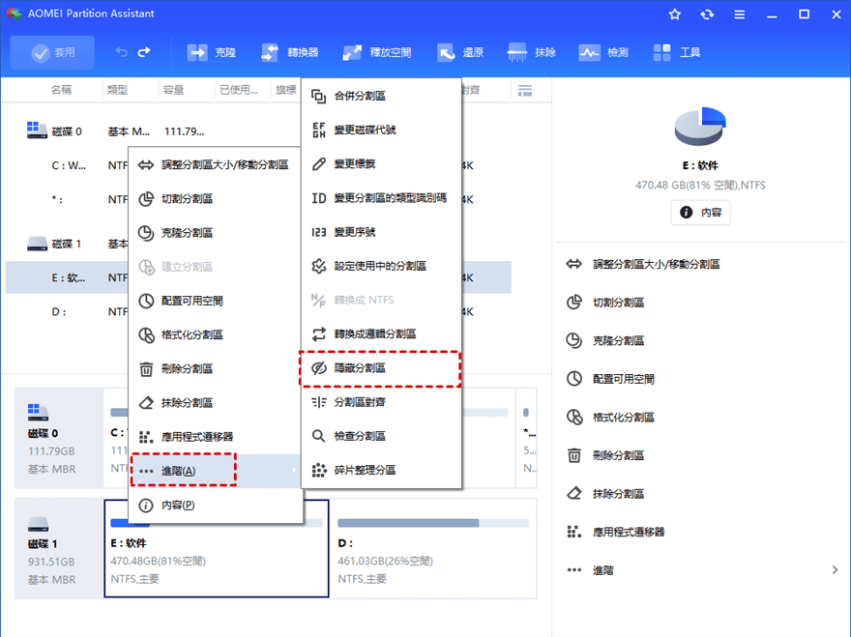Click 刪除分割區 in right panel
The image size is (851, 637).
(x=604, y=455)
